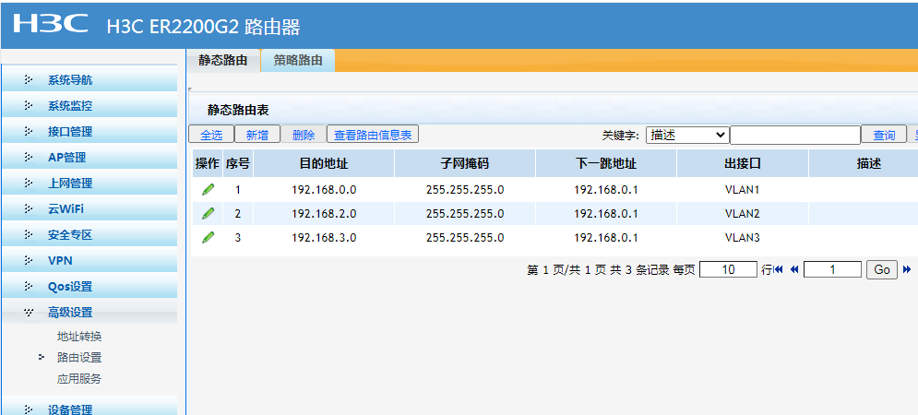The image size is (918, 415).
Task: Expand the AP管理 menu section
Action: 89,158
